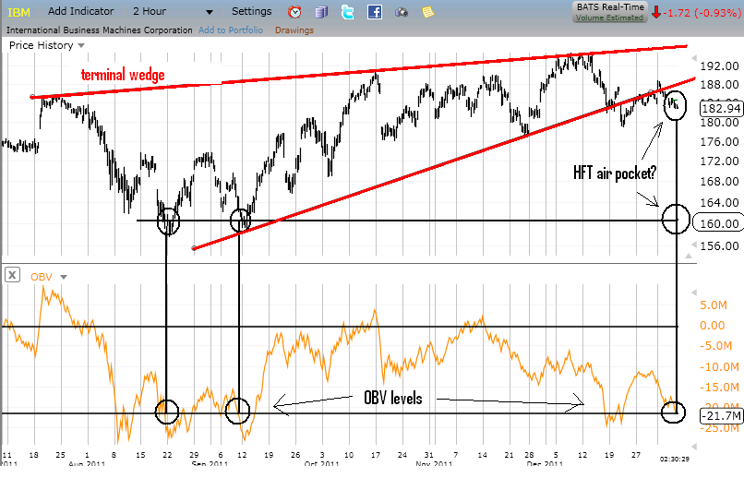This screenshot has width=744, height=478.
Task: Select the 'terminal wedge' red annotation text
Action: 123,75
